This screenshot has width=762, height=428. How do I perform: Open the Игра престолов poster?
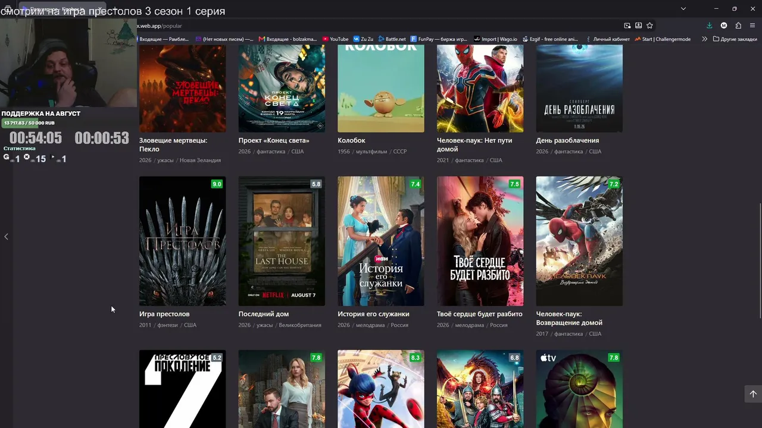(182, 241)
